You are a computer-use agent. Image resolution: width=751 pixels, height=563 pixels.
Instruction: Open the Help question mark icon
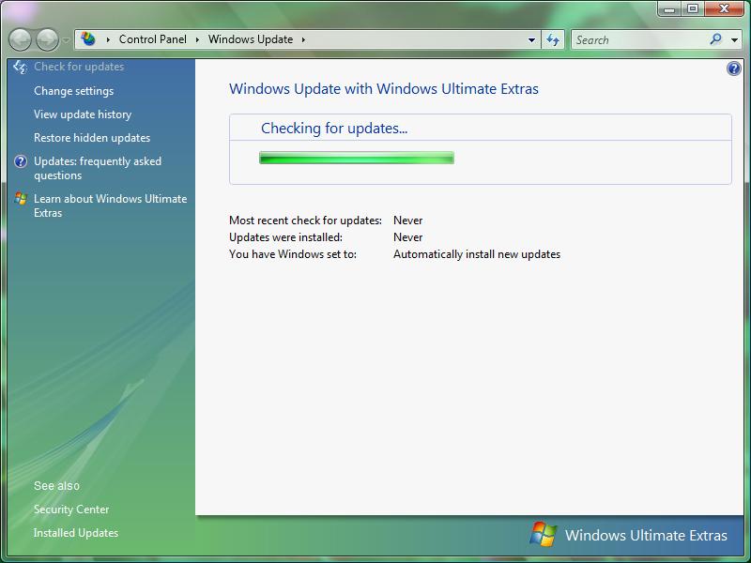[733, 67]
